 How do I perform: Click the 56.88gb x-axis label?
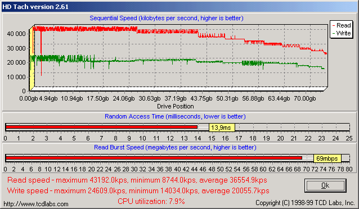click(253, 98)
